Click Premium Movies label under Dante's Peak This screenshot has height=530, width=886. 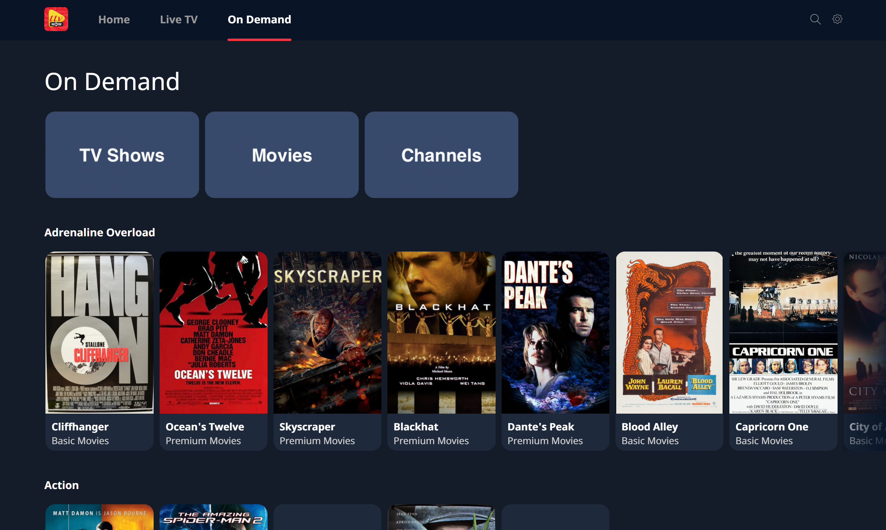coord(545,441)
